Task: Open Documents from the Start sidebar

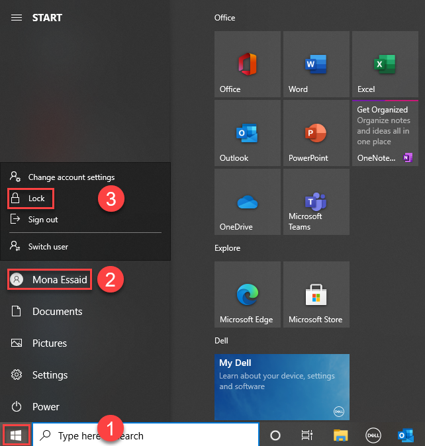Action: pos(85,312)
